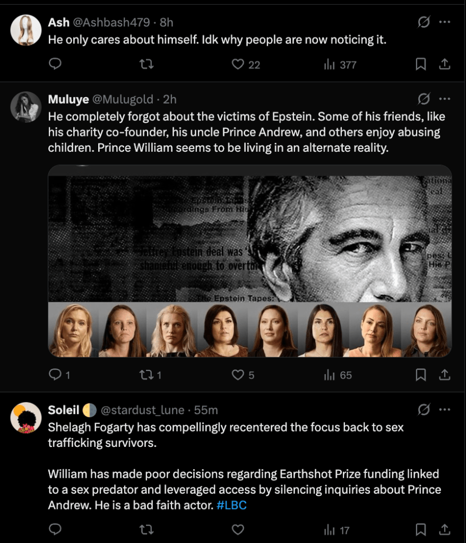This screenshot has width=466, height=543.
Task: Bookmark Soleil's tweet
Action: coord(420,529)
